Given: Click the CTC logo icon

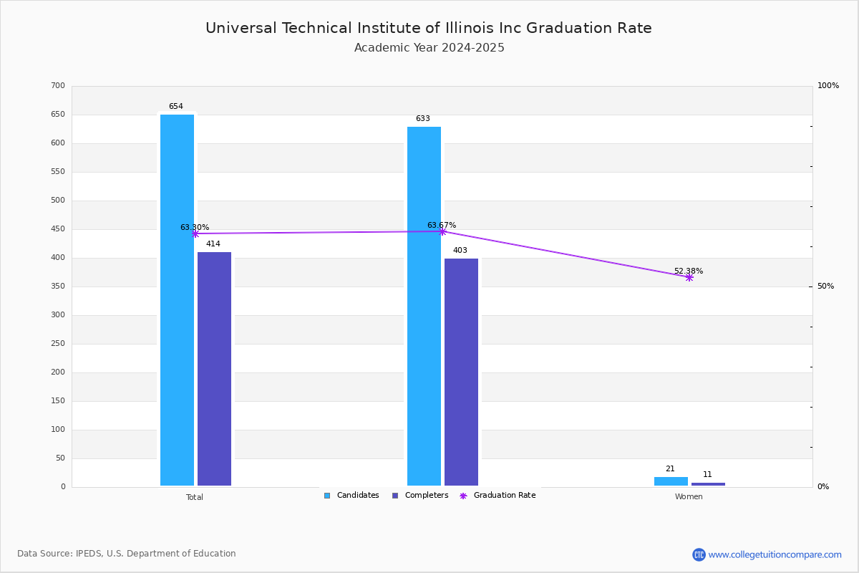Looking at the screenshot, I should [699, 554].
